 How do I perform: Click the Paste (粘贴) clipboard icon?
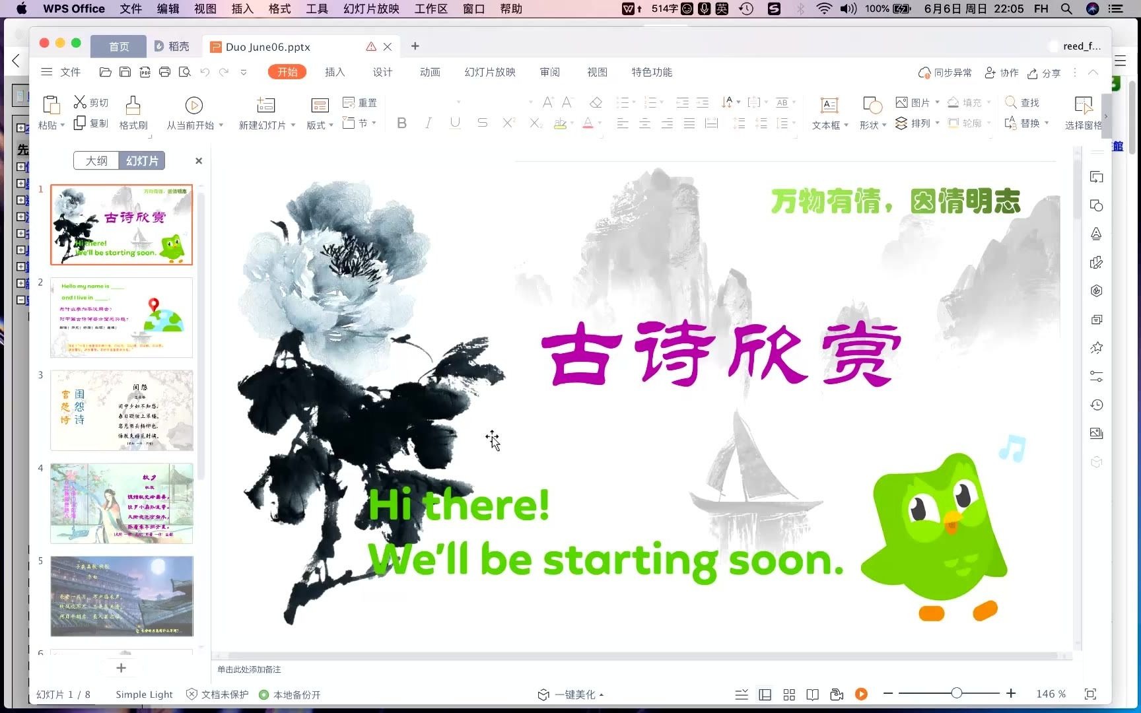50,106
